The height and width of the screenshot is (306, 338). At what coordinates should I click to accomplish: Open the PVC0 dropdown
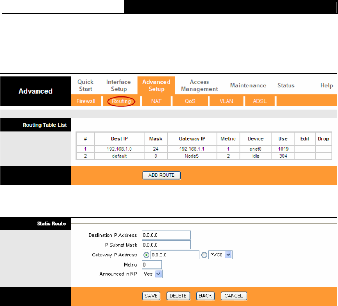point(220,255)
